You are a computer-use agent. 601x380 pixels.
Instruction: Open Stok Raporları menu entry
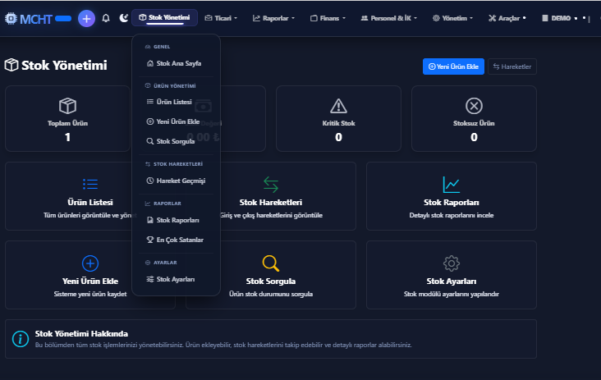click(x=176, y=220)
